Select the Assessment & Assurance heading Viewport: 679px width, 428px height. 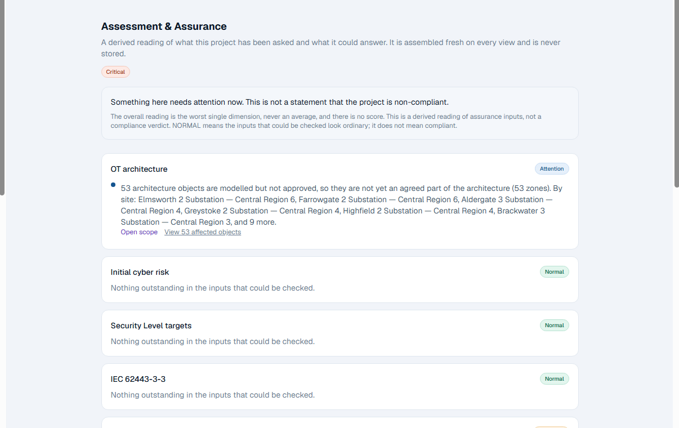[164, 26]
